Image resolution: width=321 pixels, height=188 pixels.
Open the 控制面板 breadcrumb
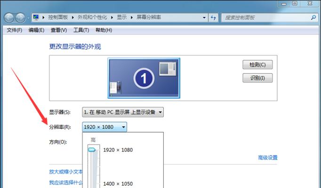(x=58, y=17)
